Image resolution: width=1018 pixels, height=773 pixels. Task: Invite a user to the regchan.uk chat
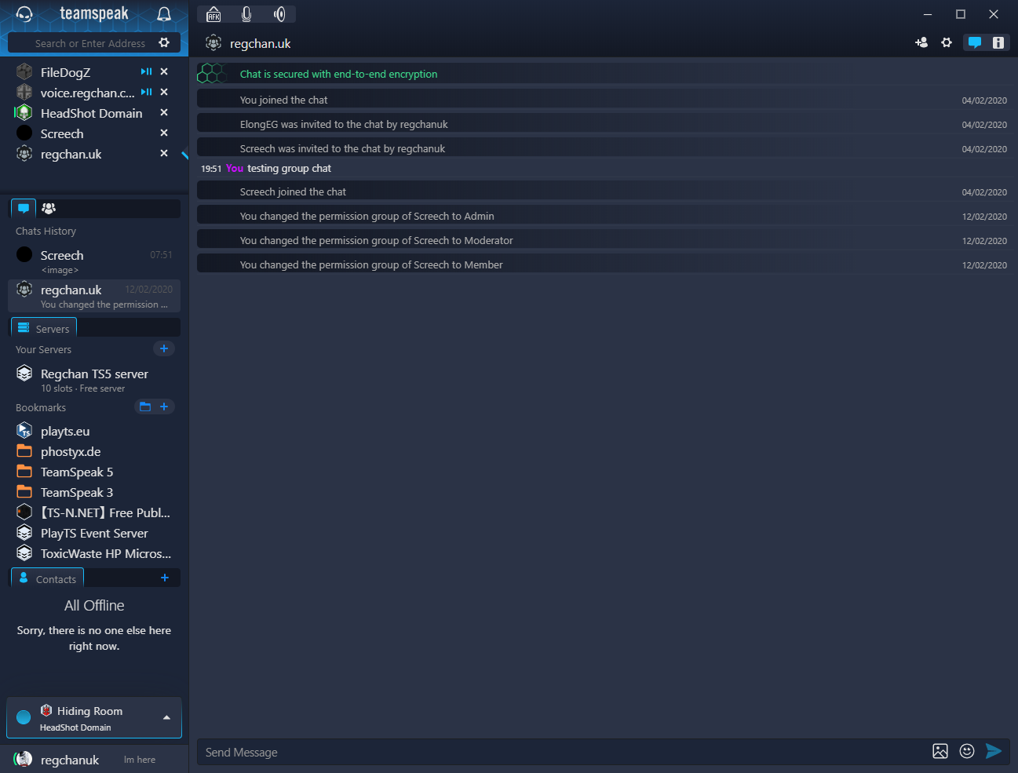[921, 42]
